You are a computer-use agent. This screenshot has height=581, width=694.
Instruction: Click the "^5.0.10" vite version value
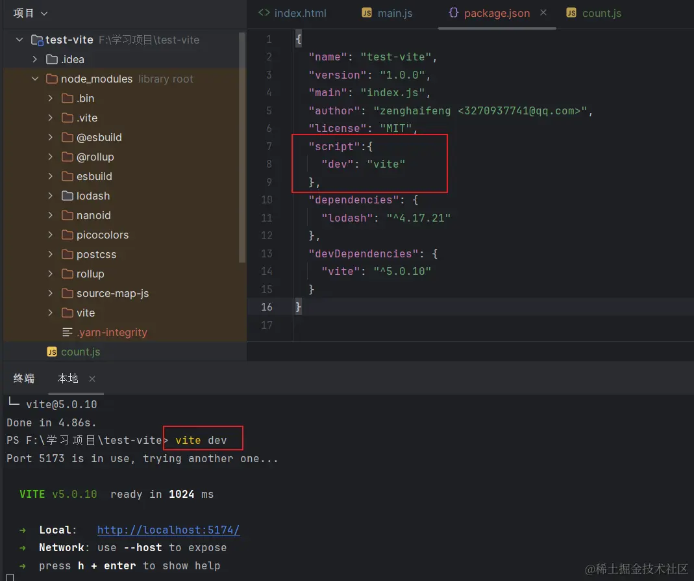[x=402, y=271]
